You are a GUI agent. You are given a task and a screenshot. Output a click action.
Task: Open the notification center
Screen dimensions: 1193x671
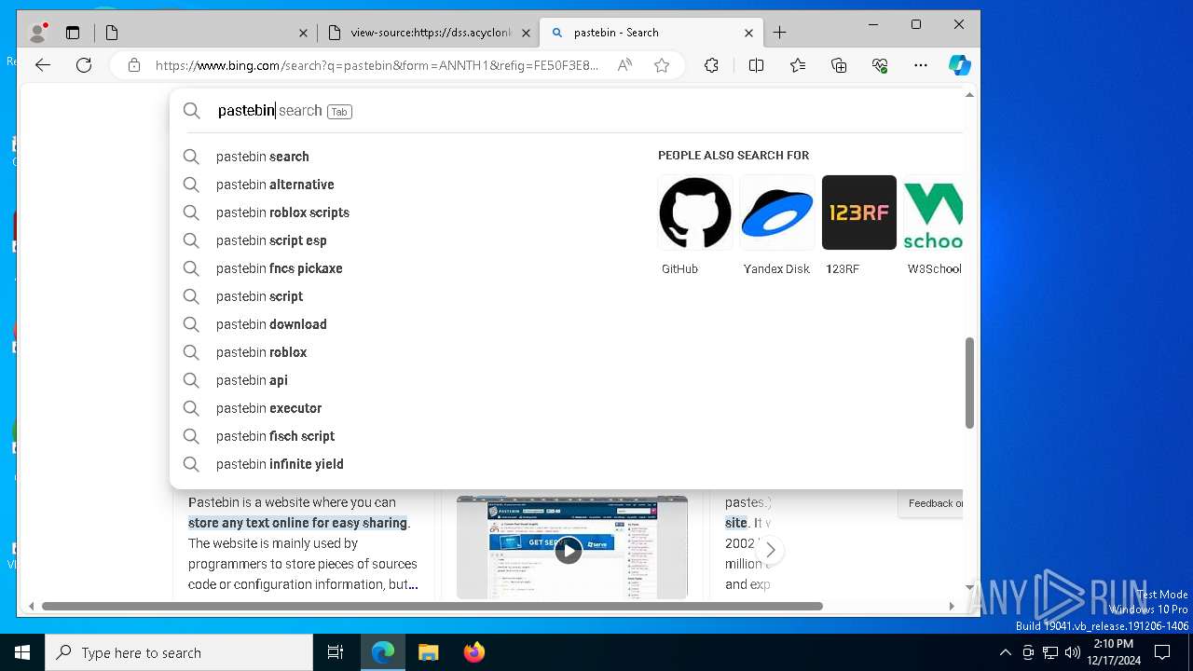coord(1162,652)
